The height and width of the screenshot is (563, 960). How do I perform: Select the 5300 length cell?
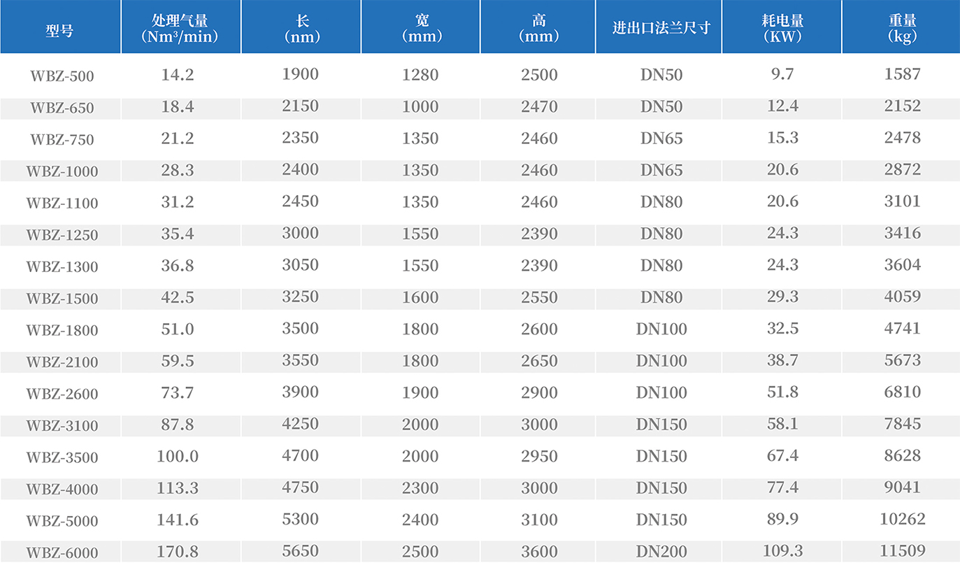tap(300, 519)
